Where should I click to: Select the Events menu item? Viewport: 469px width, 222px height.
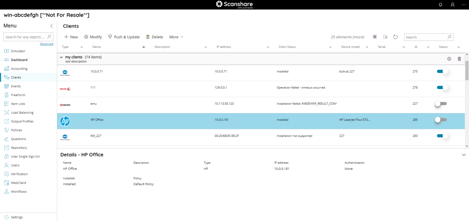pos(16,86)
